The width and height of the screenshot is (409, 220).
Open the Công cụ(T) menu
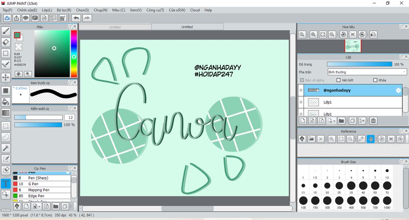[x=155, y=10]
